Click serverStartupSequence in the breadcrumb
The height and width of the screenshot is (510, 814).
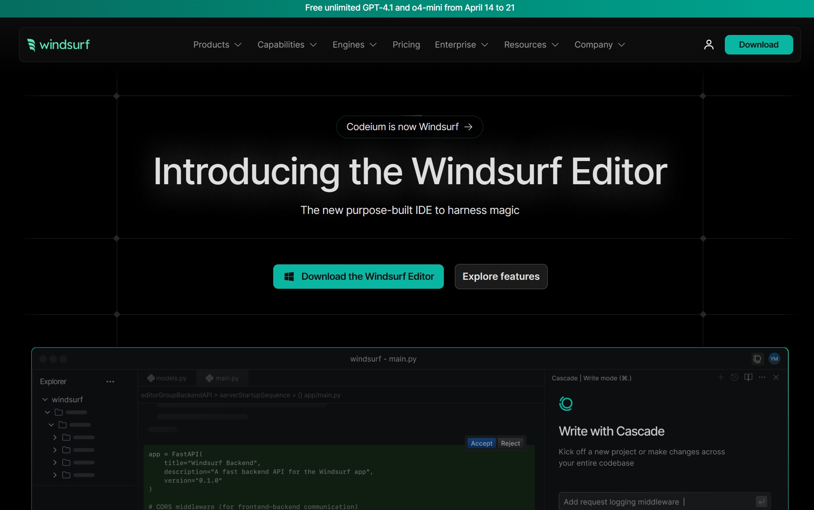(x=255, y=395)
